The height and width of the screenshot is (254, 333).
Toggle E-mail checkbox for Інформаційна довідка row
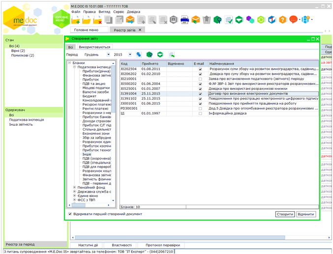200,113
